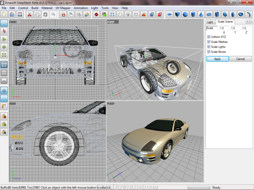Open the File menu
254x190 pixels.
click(x=4, y=8)
